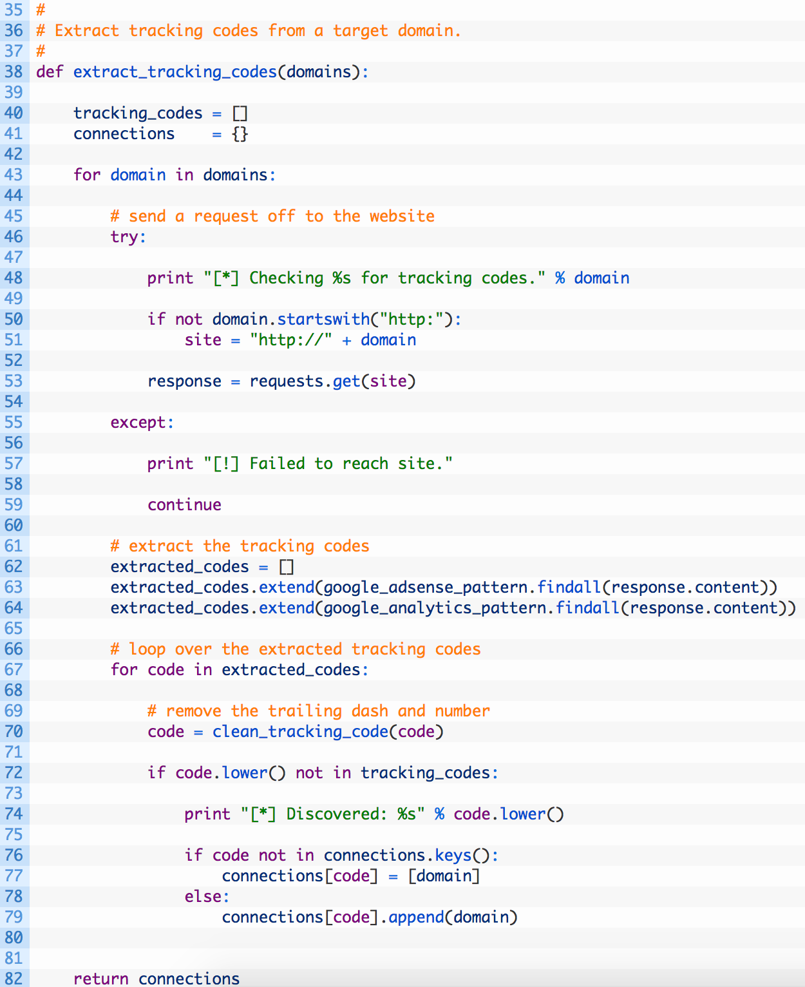Click 'if code.lower() not in tracking_codes:' line
Image resolution: width=805 pixels, height=987 pixels.
(323, 773)
